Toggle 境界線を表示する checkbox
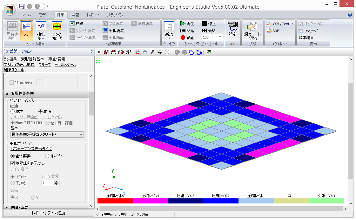The height and width of the screenshot is (220, 356). click(x=13, y=163)
